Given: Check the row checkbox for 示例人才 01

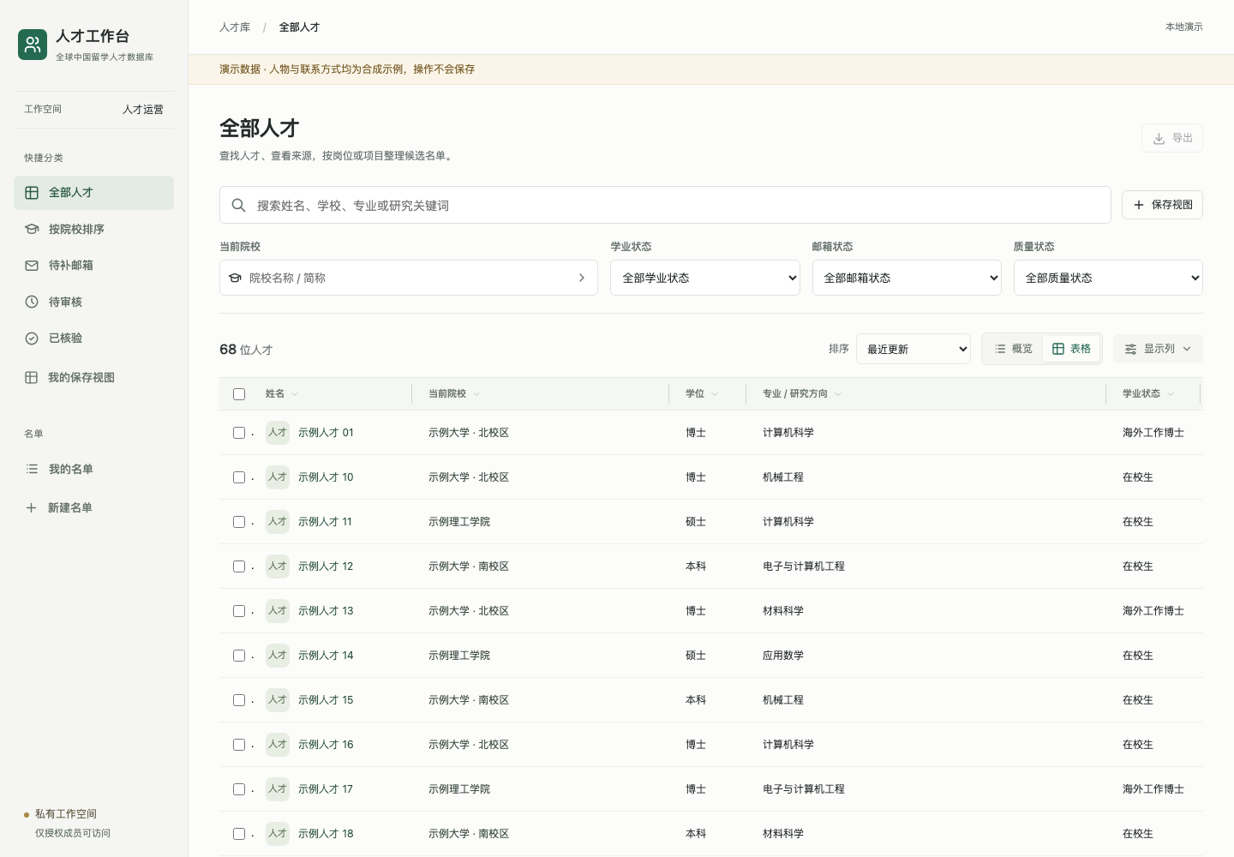Looking at the screenshot, I should [x=239, y=433].
